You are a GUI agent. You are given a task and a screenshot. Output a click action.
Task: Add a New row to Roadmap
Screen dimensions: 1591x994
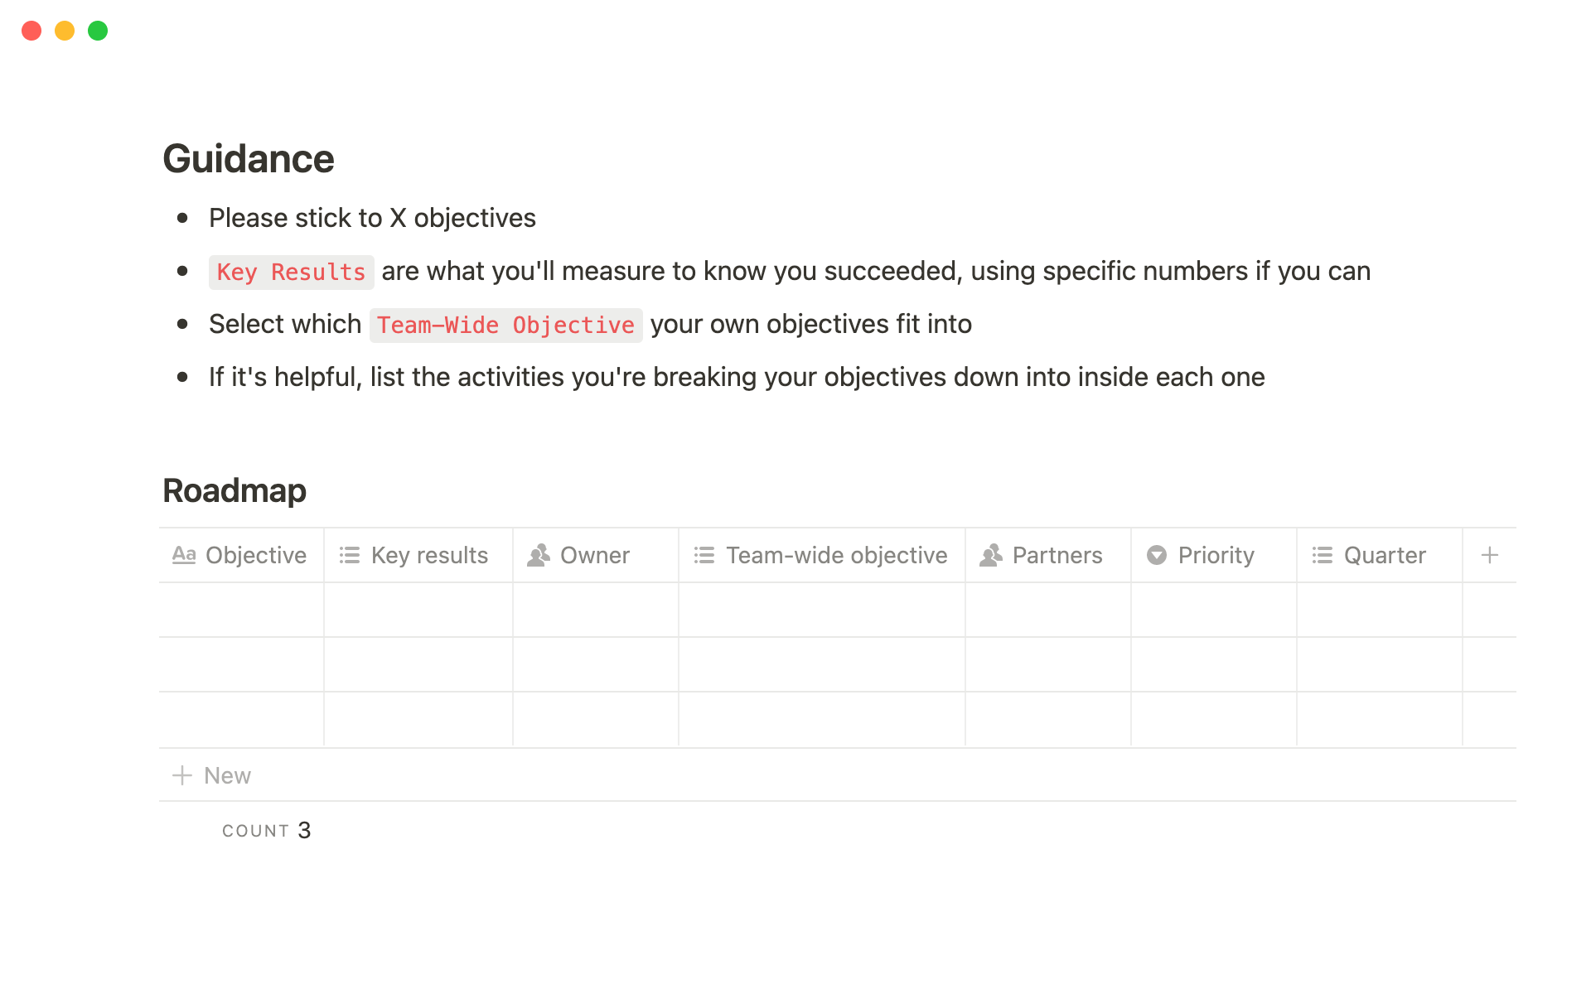[227, 775]
